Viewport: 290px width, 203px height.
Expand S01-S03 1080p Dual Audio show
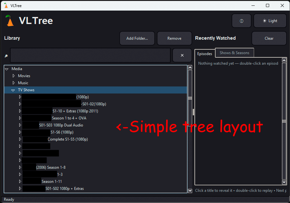pos(20,125)
